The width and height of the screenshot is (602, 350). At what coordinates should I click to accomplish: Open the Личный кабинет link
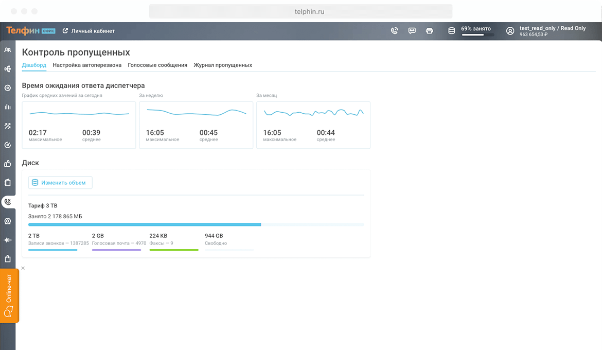point(88,31)
